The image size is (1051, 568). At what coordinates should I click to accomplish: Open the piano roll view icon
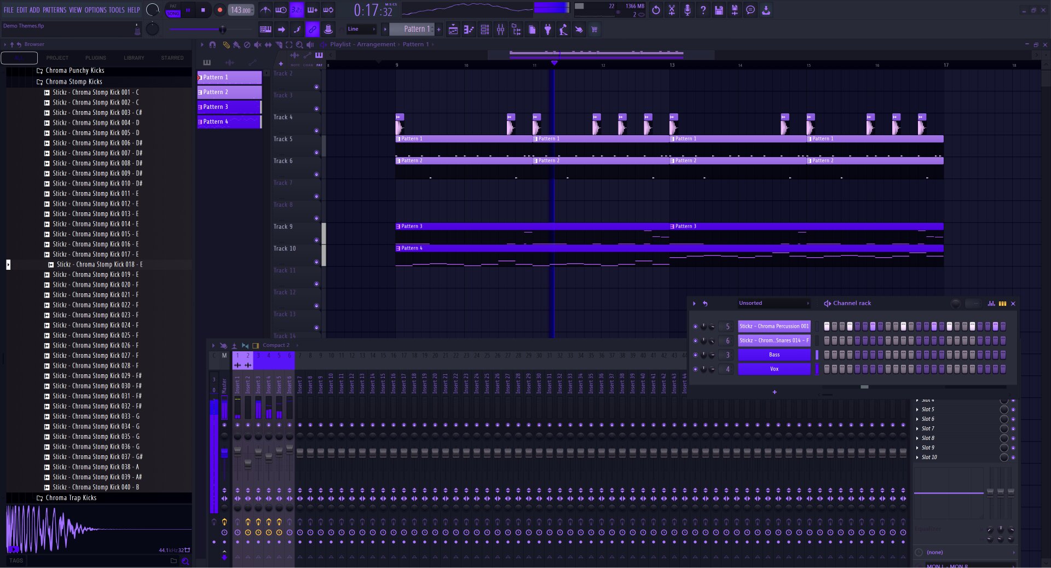[x=469, y=30]
